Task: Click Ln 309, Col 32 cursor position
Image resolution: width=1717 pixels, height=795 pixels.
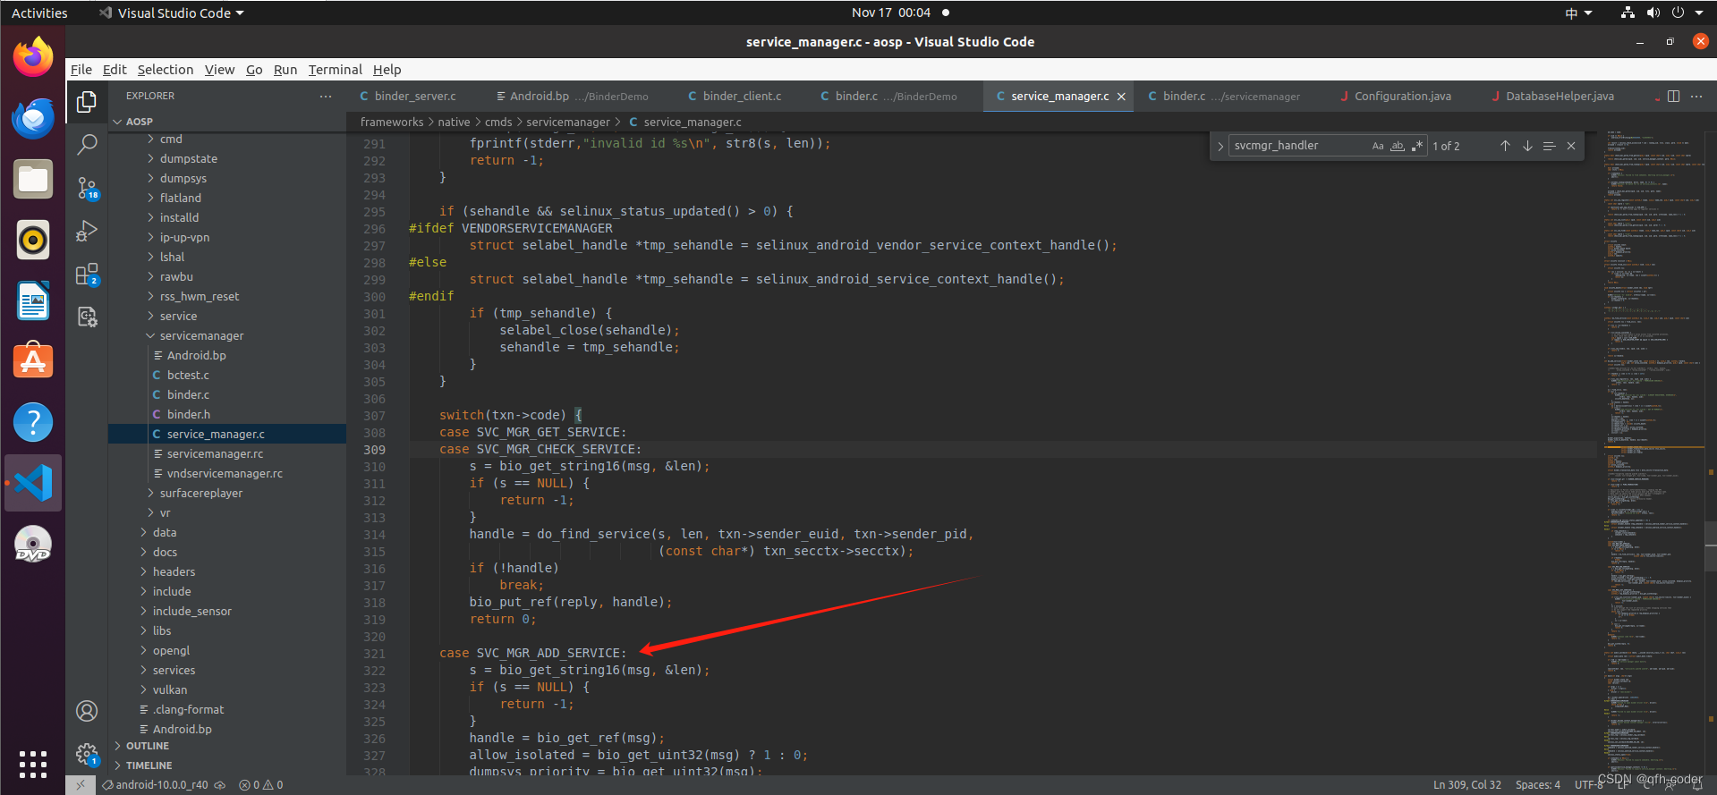Action: [1466, 785]
